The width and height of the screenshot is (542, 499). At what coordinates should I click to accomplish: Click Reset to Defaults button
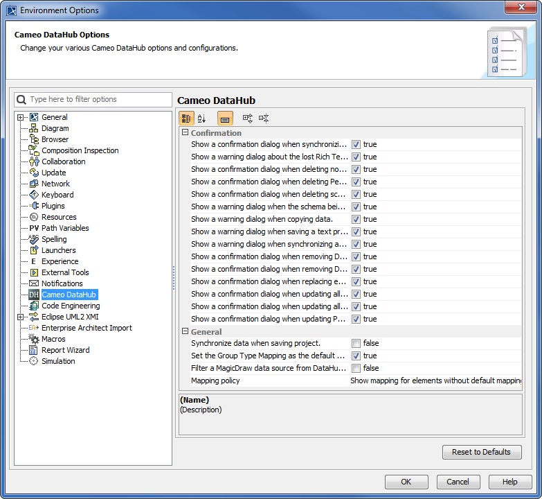[x=482, y=452]
